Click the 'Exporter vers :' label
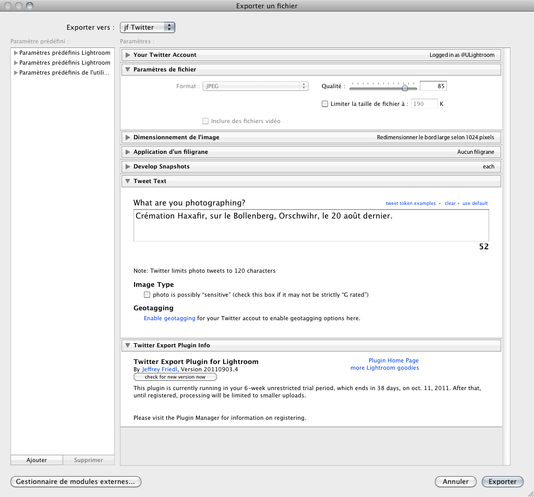This screenshot has height=497, width=534. (91, 28)
